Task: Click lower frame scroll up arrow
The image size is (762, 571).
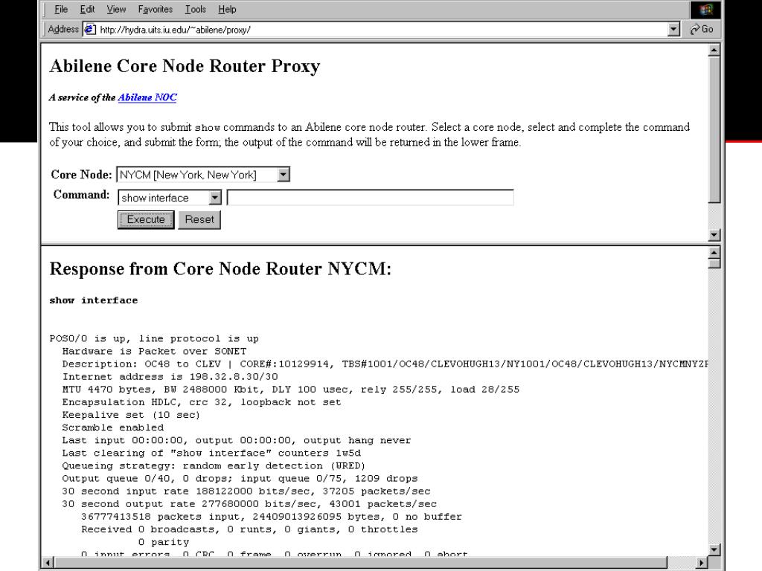Action: pyautogui.click(x=714, y=253)
